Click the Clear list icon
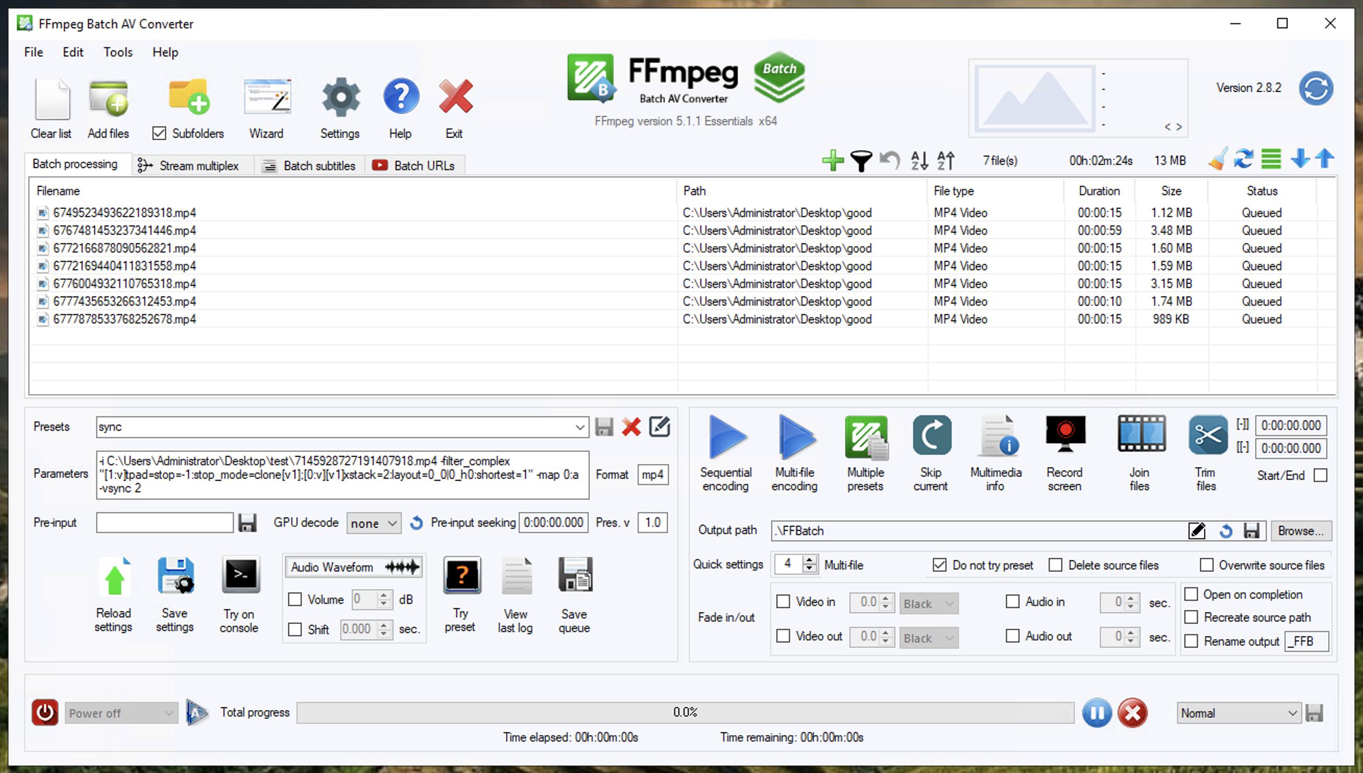 52,99
